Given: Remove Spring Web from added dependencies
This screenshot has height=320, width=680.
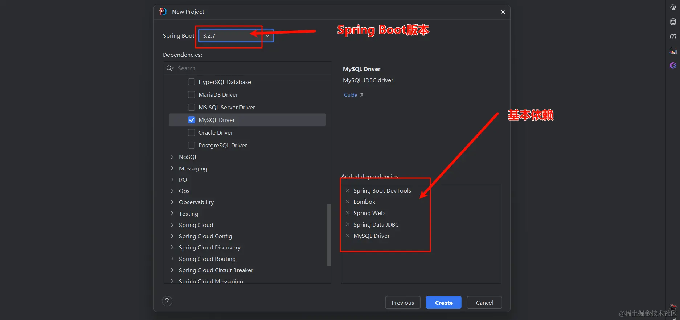Looking at the screenshot, I should click(348, 213).
